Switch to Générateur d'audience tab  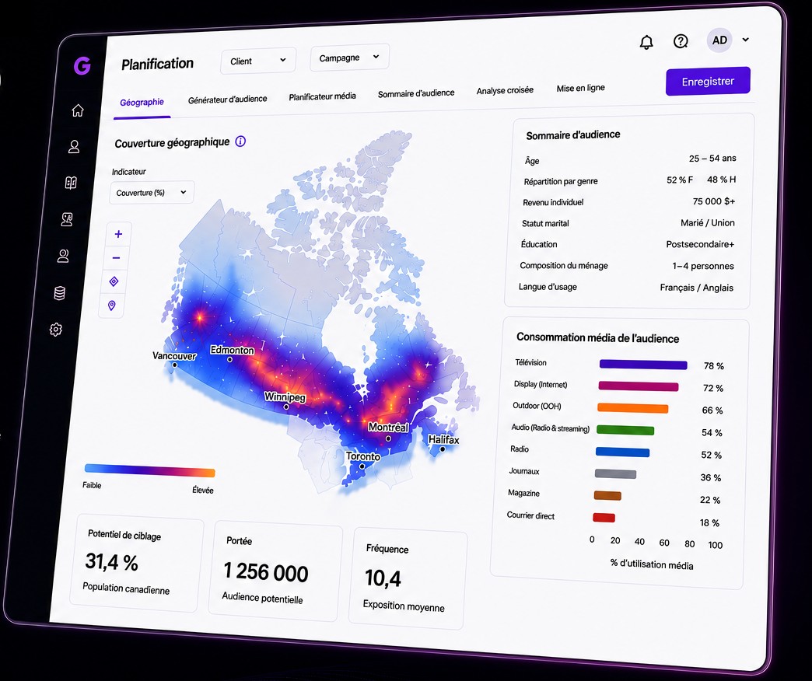click(227, 99)
